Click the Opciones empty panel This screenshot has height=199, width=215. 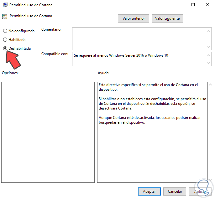point(48,132)
